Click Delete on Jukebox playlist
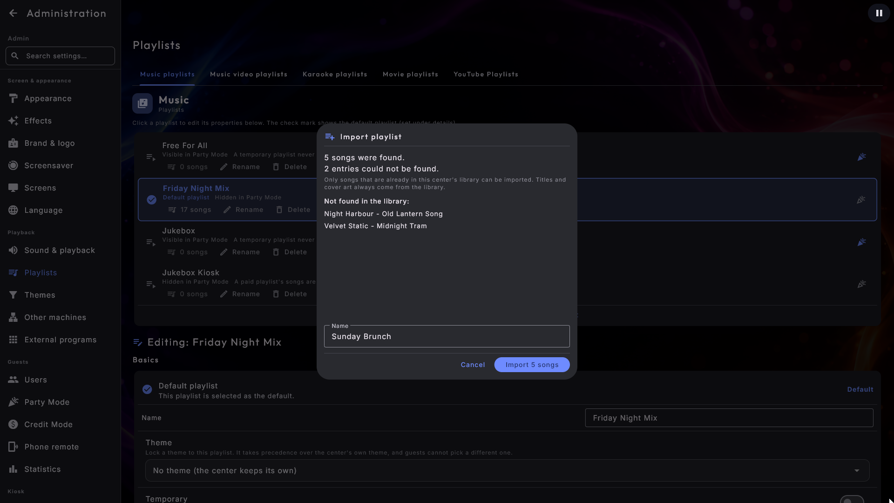 (x=290, y=252)
